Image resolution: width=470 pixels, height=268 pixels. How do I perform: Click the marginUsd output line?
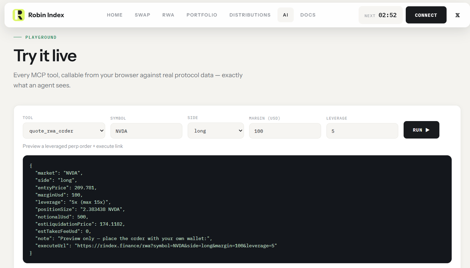(59, 195)
